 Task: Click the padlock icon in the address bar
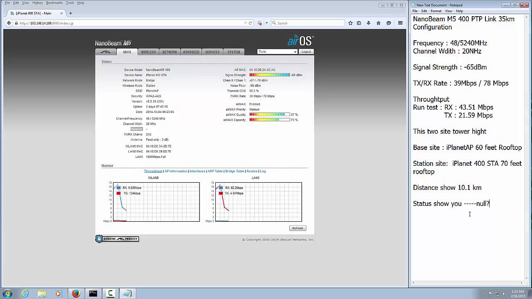(16, 23)
